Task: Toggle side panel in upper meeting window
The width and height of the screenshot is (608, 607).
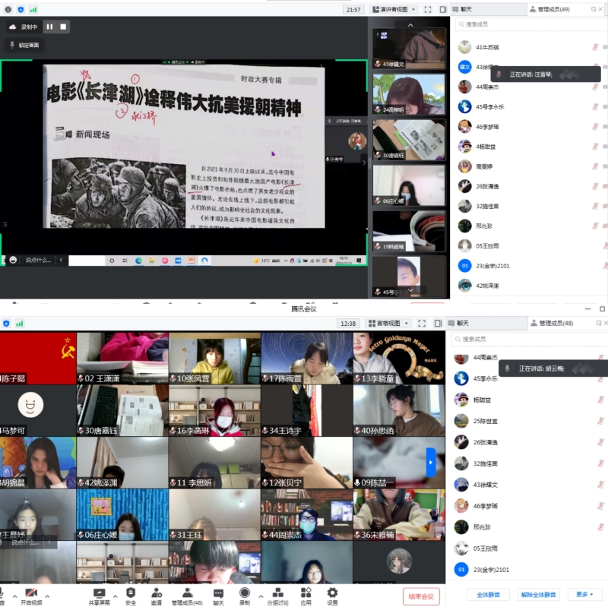Action: pyautogui.click(x=443, y=10)
